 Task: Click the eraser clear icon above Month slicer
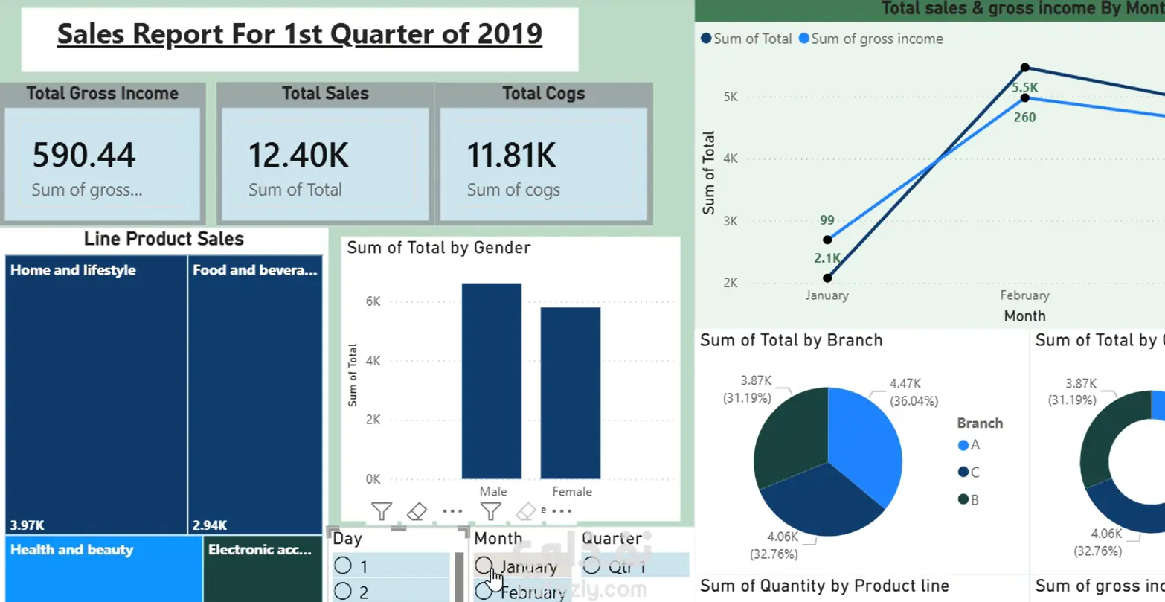[x=525, y=511]
